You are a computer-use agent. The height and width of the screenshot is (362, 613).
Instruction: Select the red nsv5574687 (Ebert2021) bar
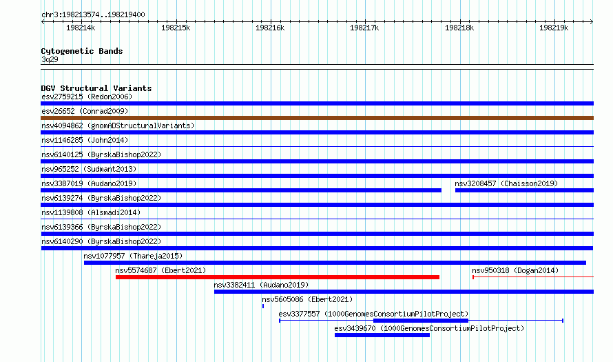click(278, 277)
